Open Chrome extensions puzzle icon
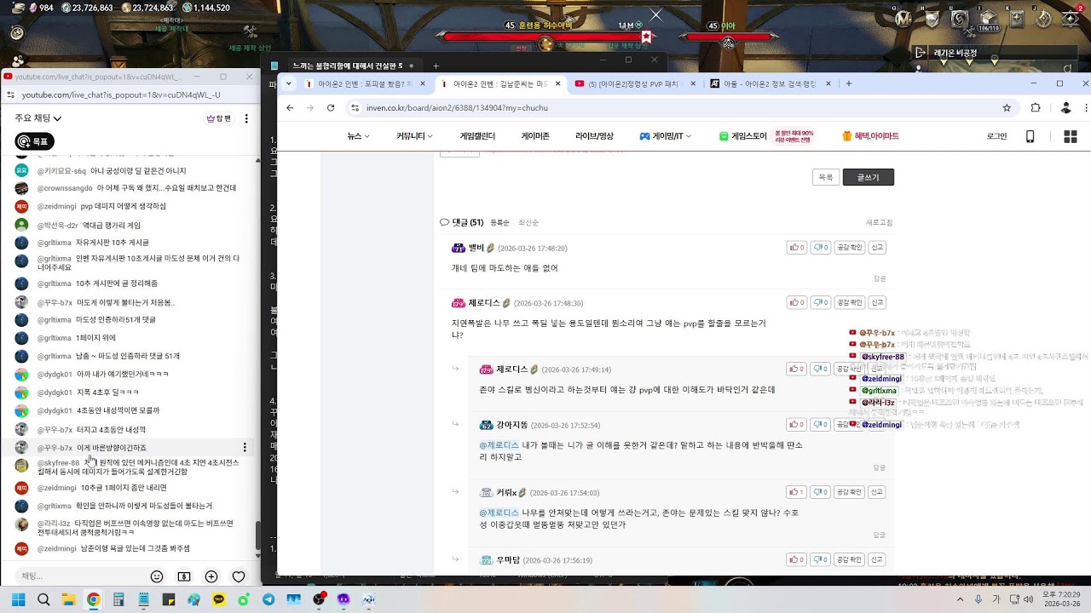The image size is (1091, 613). pos(1036,108)
